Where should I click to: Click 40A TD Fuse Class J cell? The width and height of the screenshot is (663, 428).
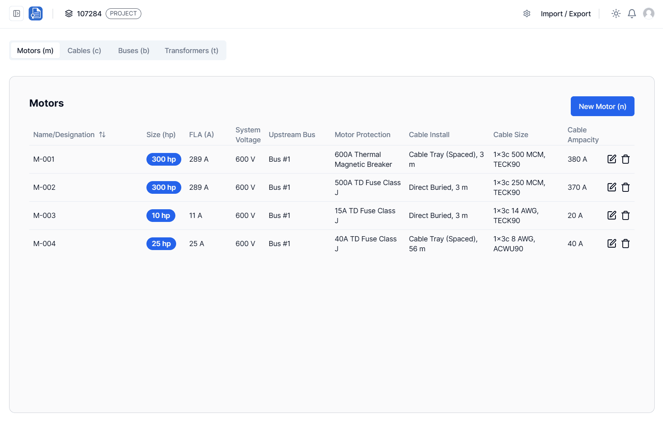(366, 244)
